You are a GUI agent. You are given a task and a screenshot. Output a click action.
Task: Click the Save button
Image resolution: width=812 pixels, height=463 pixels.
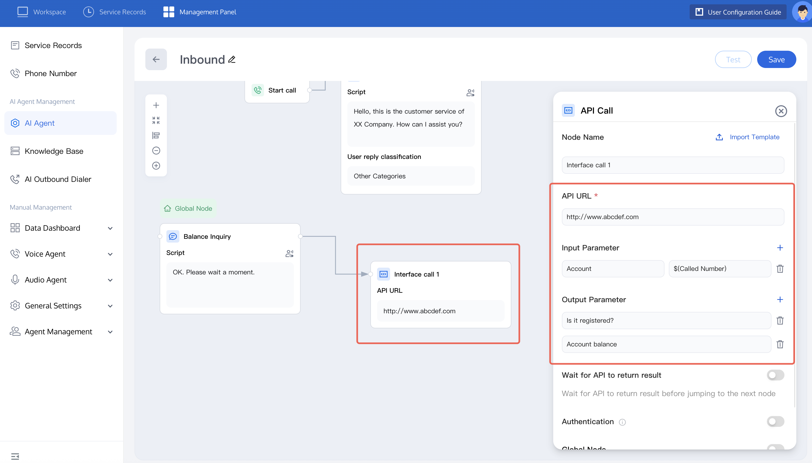pos(776,59)
